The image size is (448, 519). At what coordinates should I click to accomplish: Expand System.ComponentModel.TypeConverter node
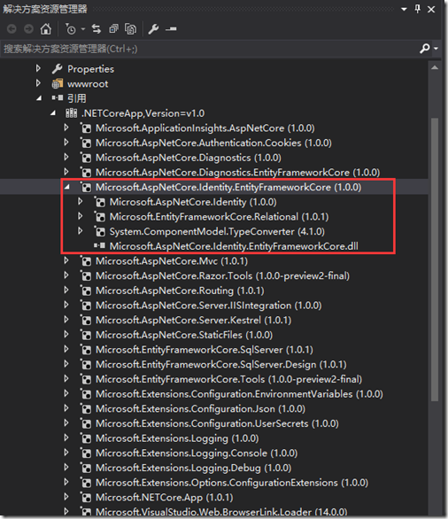(81, 230)
